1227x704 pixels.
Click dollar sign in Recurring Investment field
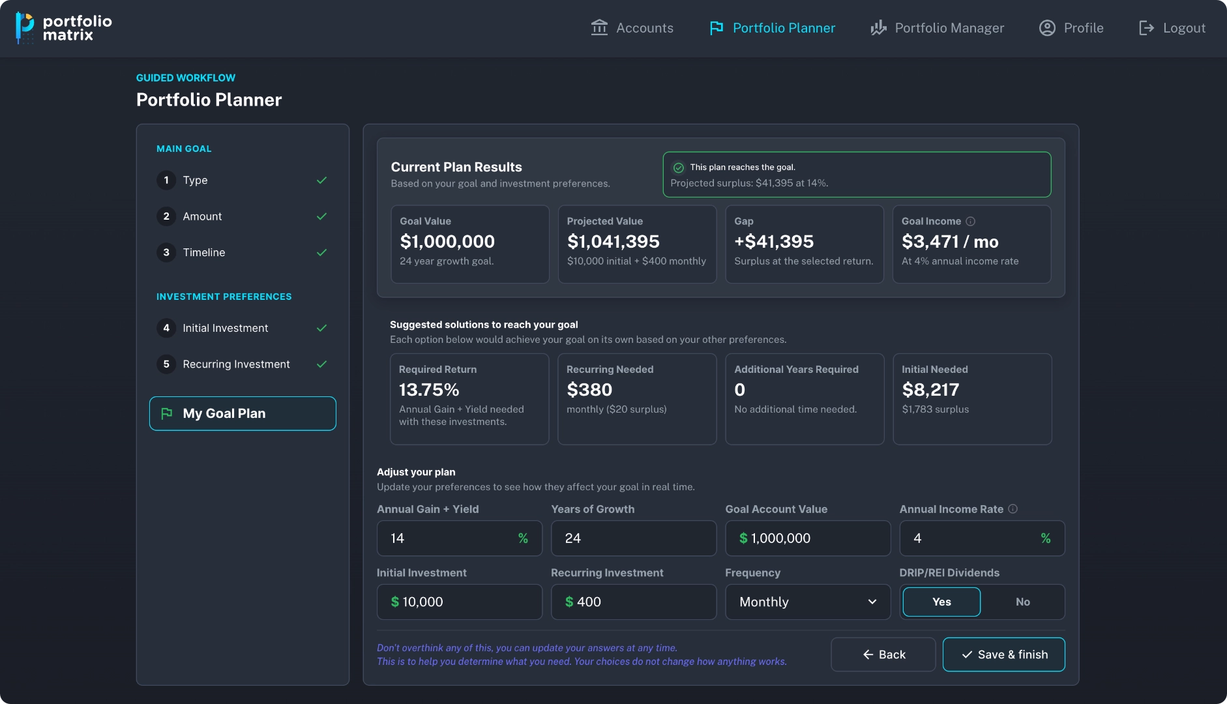click(x=569, y=602)
